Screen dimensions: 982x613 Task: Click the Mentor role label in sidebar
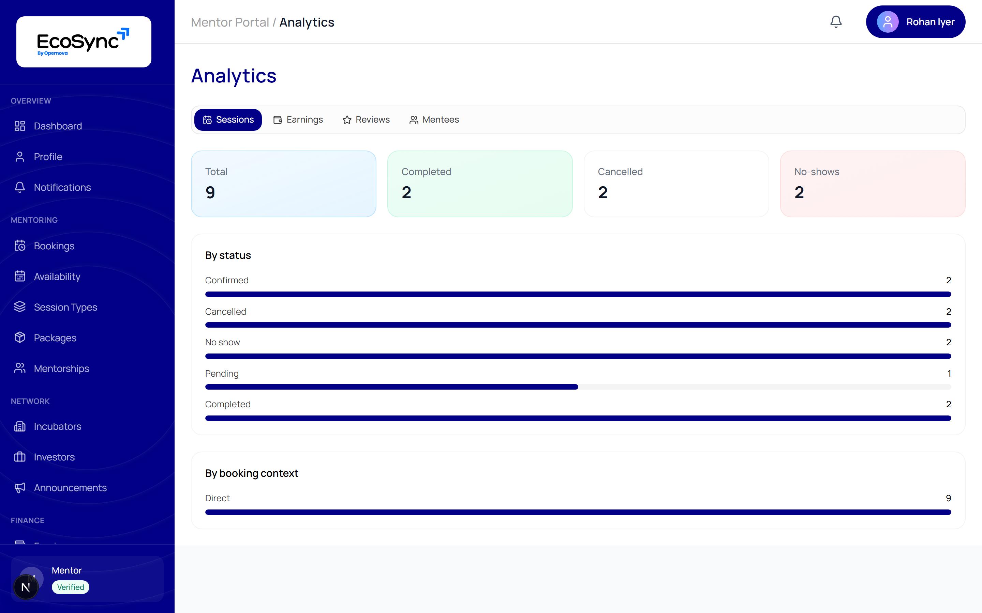click(x=66, y=570)
